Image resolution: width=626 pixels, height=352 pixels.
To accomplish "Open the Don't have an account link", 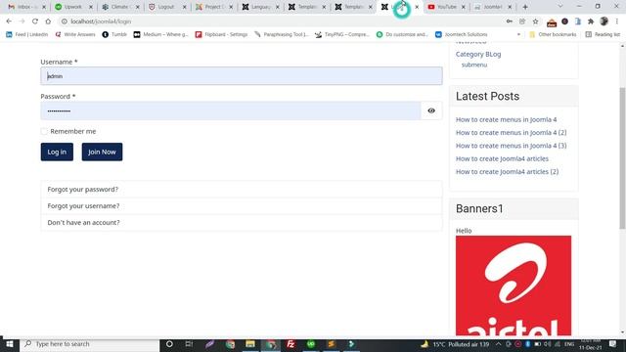I will pyautogui.click(x=83, y=222).
